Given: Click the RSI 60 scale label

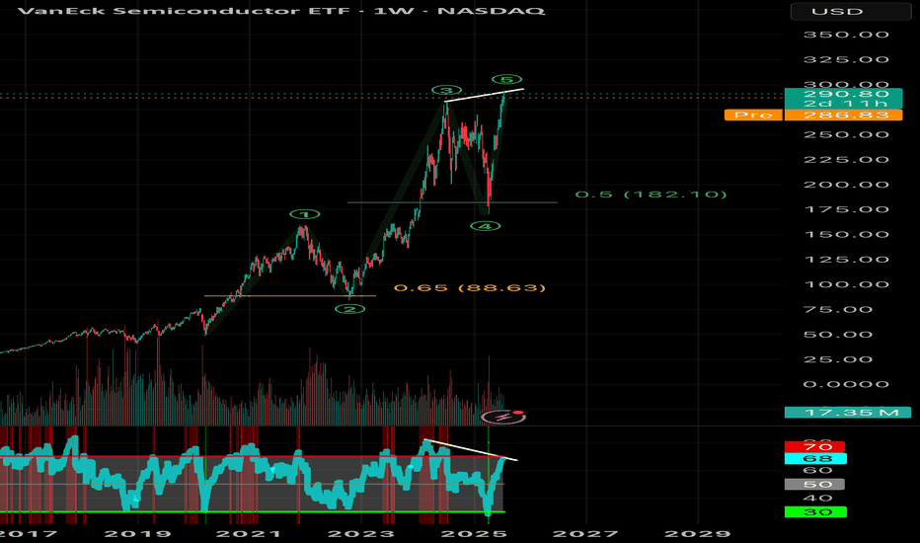Looking at the screenshot, I should point(818,470).
